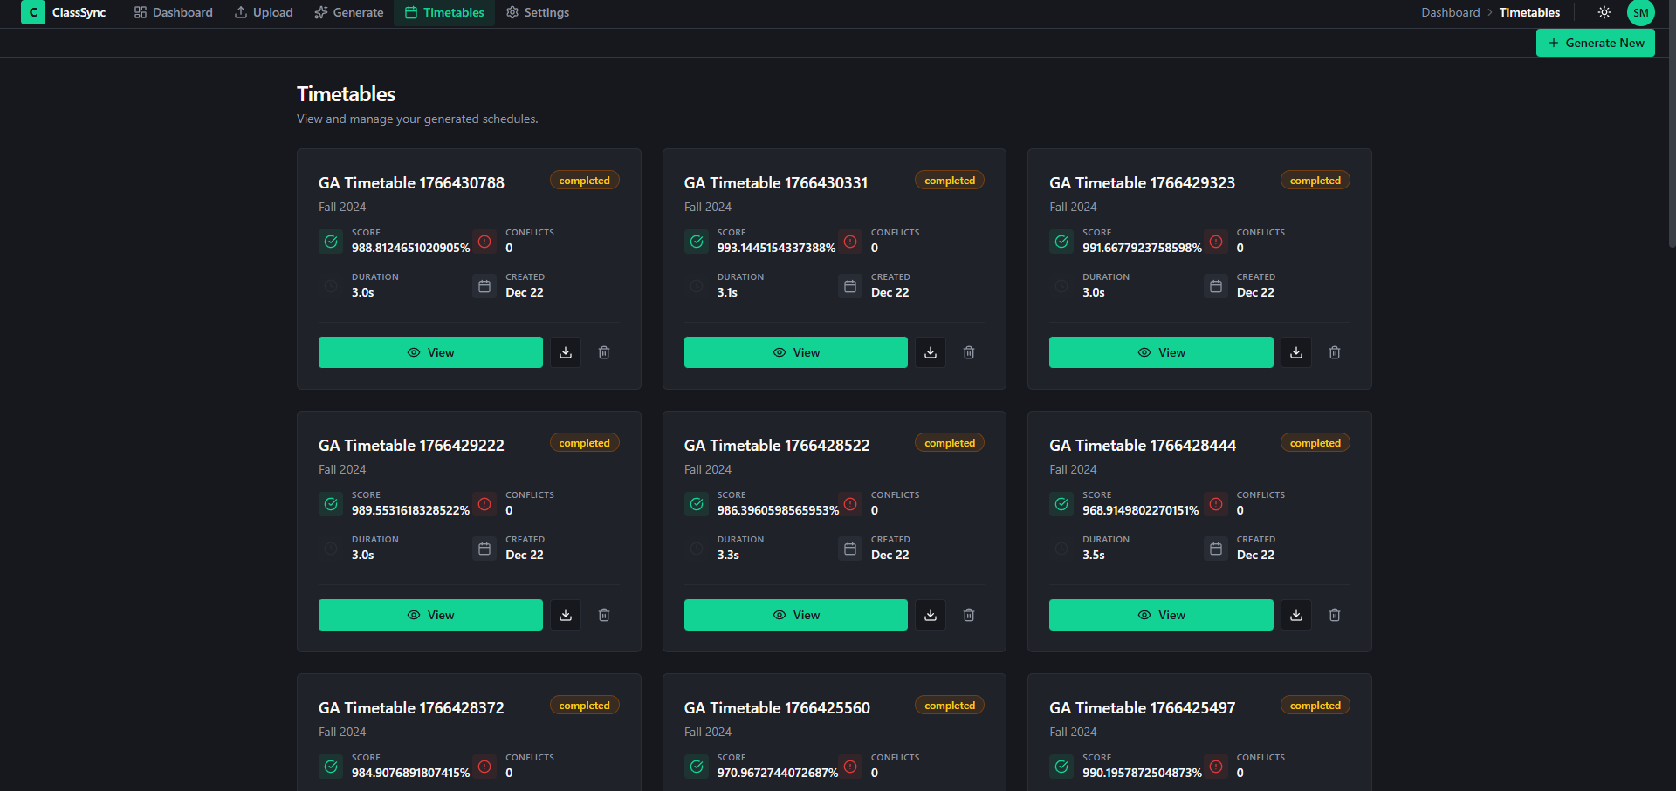1676x791 pixels.
Task: Click the page scrollbar thumb
Action: [1672, 122]
